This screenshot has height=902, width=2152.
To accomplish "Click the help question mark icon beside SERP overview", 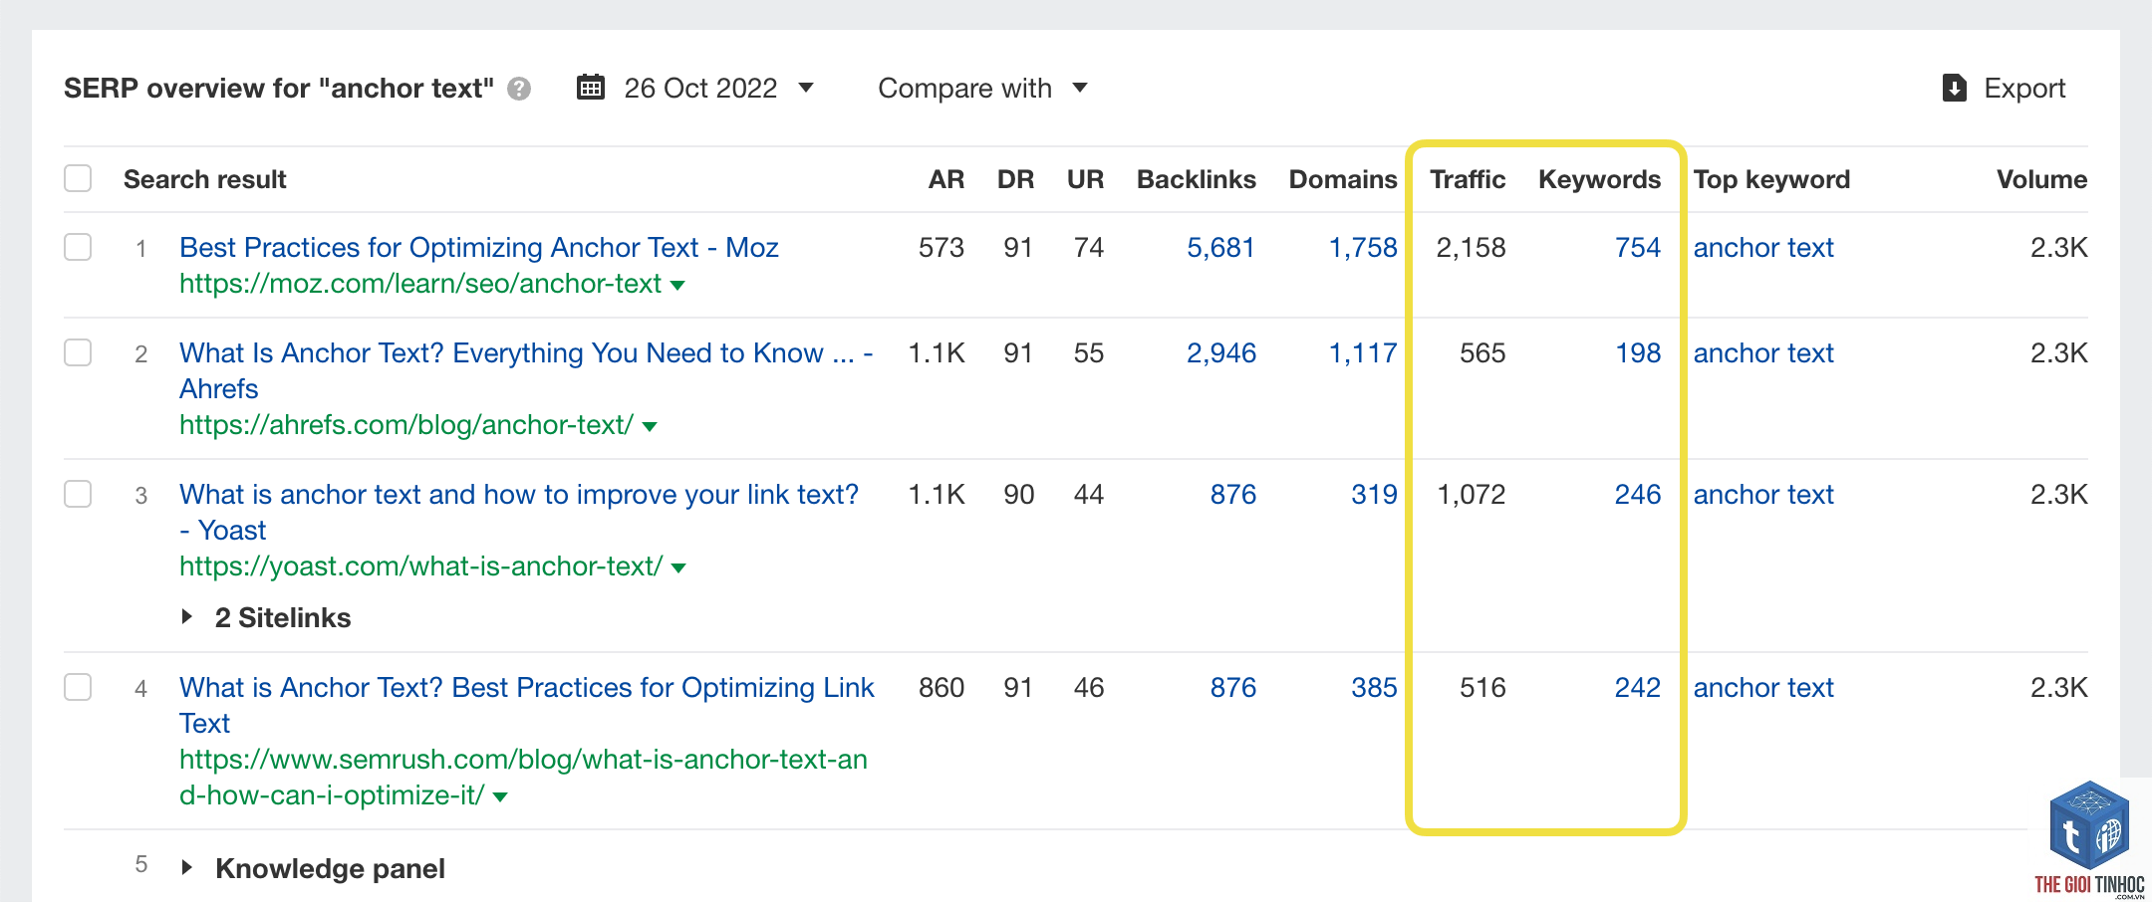I will tap(518, 89).
